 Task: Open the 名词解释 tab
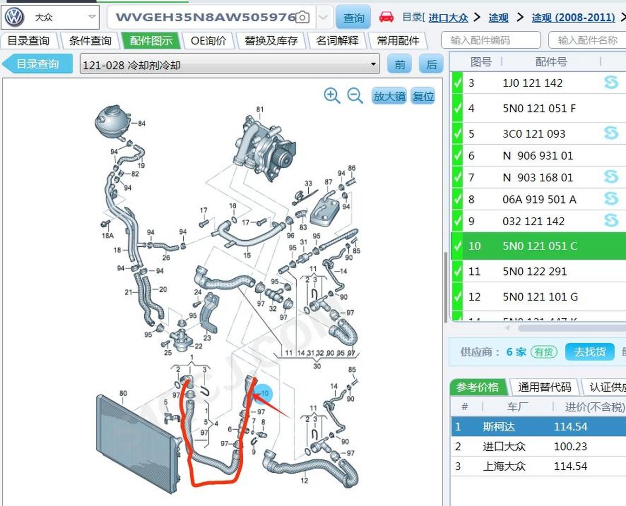[338, 40]
